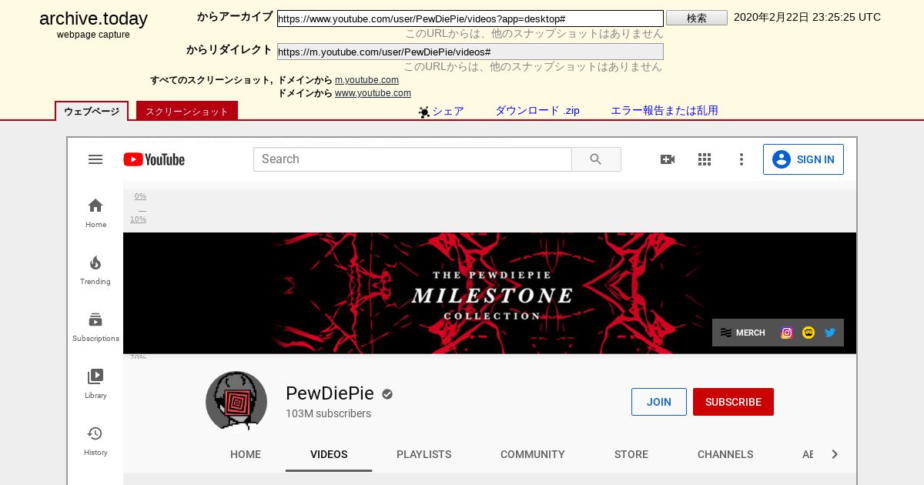Viewport: 924px width, 485px height.
Task: Open Library in the sidebar
Action: coord(95,384)
